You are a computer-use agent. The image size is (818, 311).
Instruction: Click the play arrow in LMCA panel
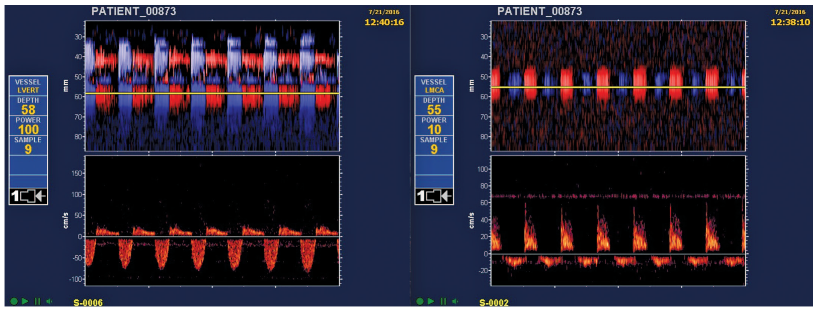coord(431,301)
